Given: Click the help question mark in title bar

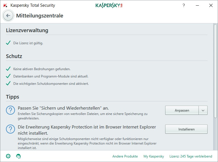Looking at the screenshot, I should (x=184, y=5).
